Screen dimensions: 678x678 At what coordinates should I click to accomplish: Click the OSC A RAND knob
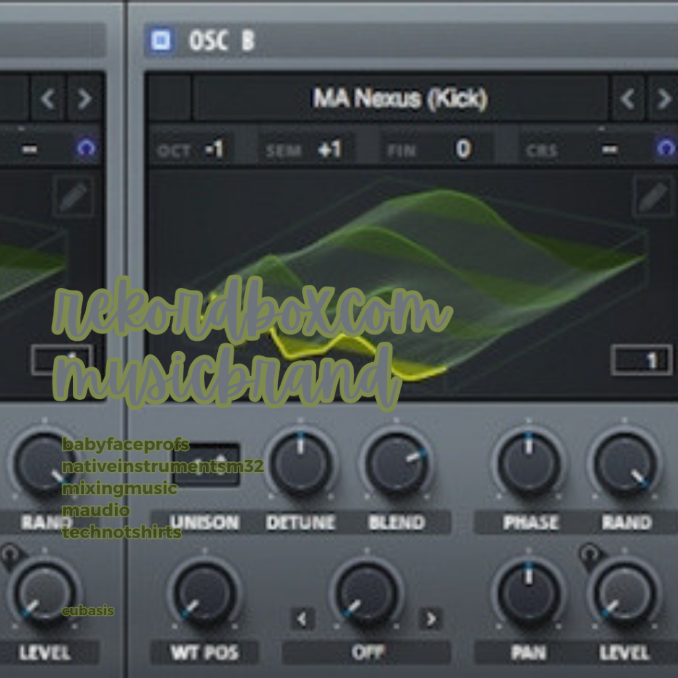(x=44, y=464)
